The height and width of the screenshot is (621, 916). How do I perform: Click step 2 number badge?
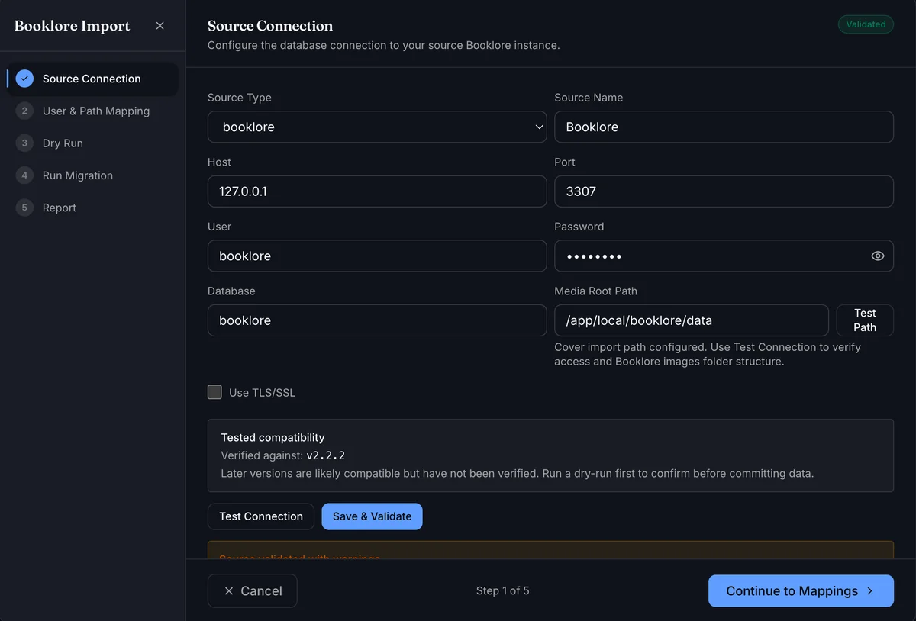click(x=24, y=111)
